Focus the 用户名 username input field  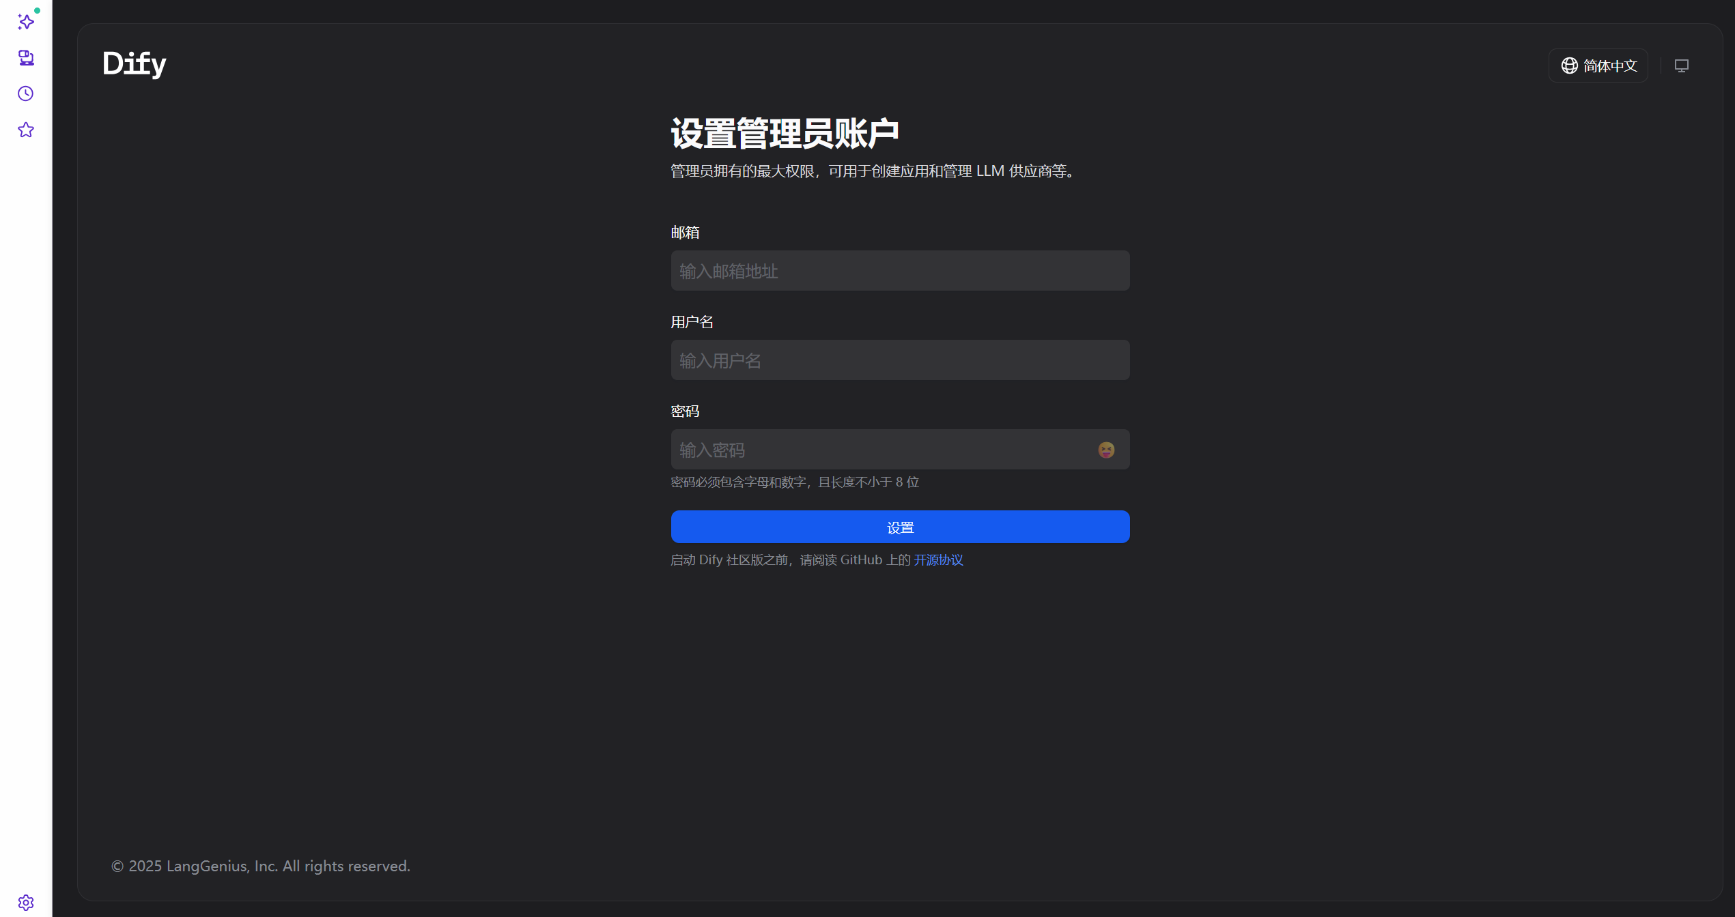[x=899, y=360]
